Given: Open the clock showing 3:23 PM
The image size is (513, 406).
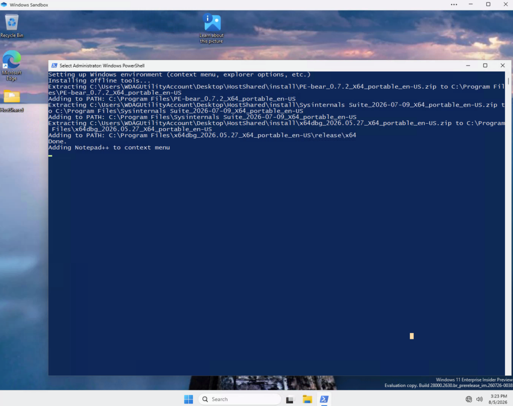Looking at the screenshot, I should tap(498, 399).
